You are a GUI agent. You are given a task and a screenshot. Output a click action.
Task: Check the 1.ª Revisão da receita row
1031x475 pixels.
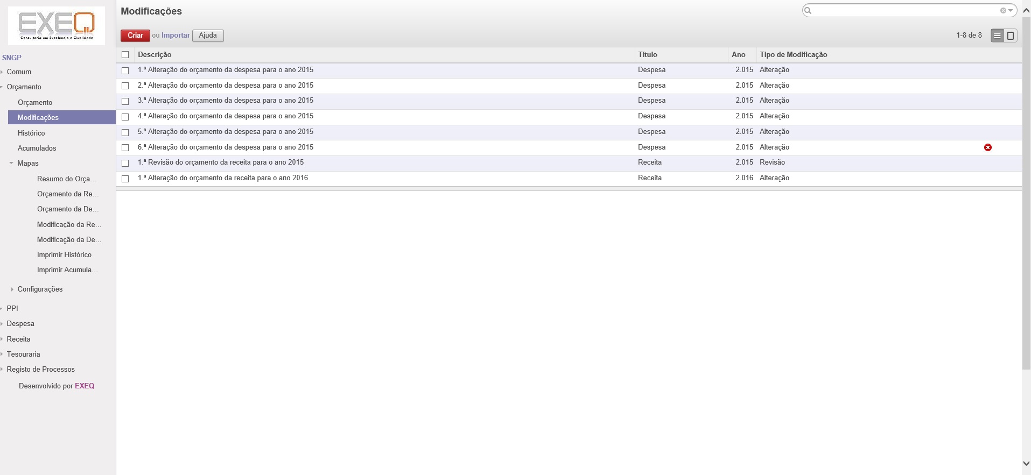125,163
